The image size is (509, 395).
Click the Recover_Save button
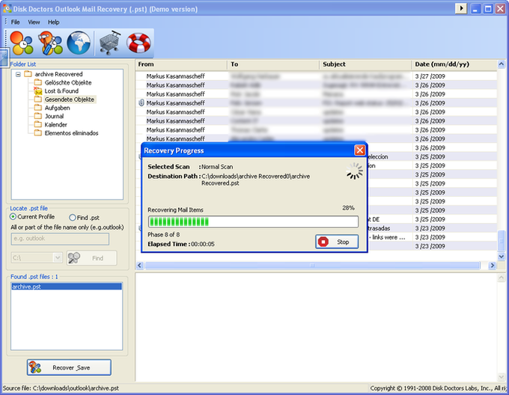[x=69, y=367]
